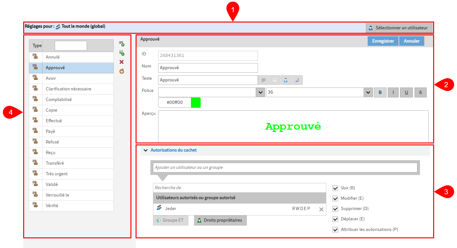The width and height of the screenshot is (457, 248).
Task: Open the font size 36 dropdown
Action: pos(368,92)
